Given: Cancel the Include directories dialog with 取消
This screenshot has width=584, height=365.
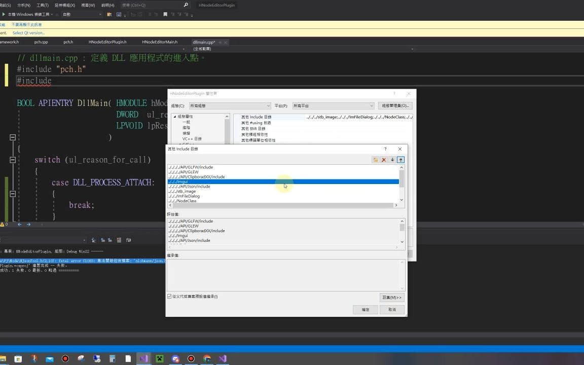Looking at the screenshot, I should (x=392, y=310).
